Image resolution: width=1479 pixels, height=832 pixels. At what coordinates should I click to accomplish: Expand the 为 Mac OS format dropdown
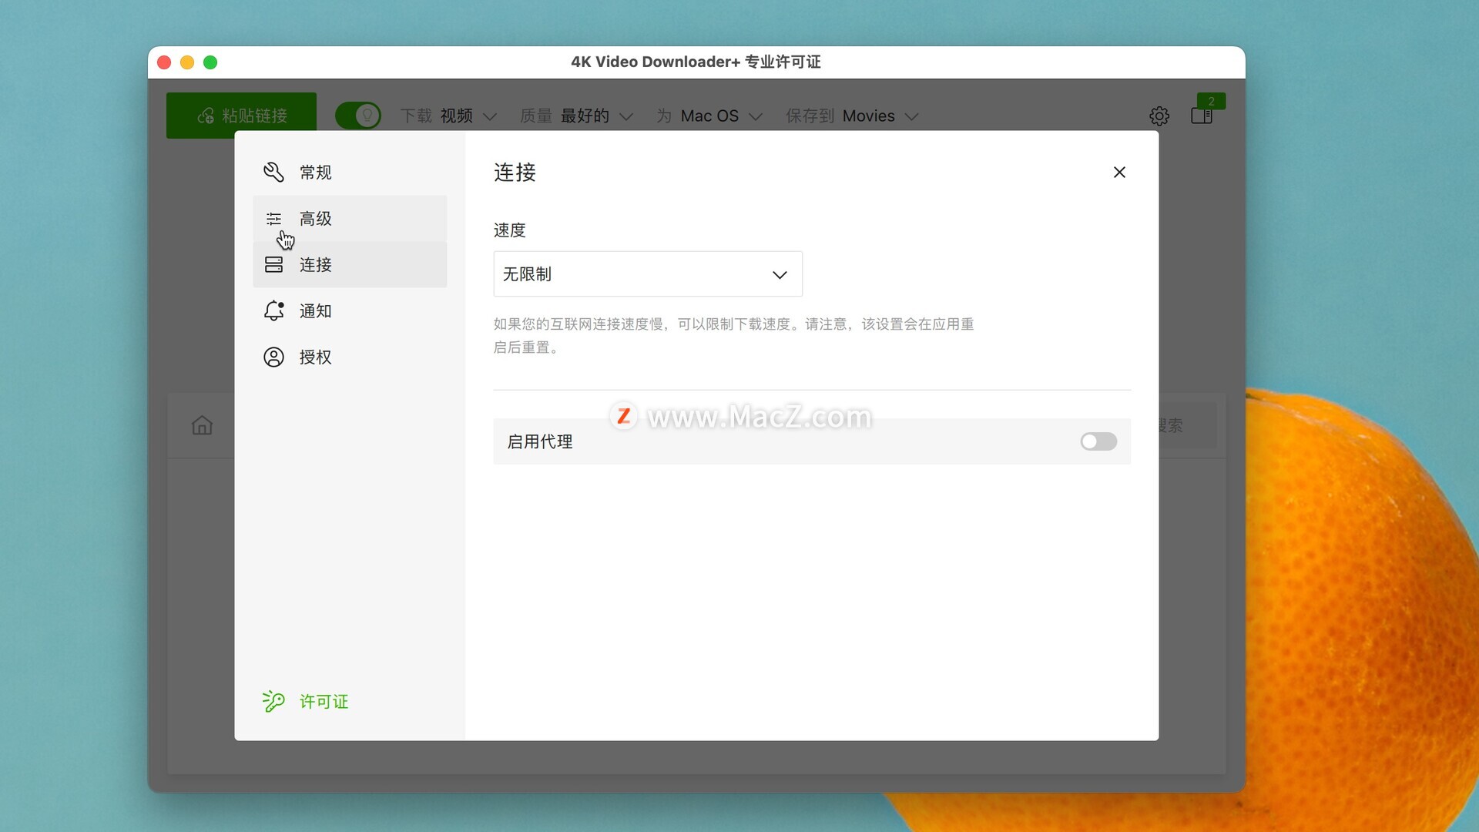(709, 116)
